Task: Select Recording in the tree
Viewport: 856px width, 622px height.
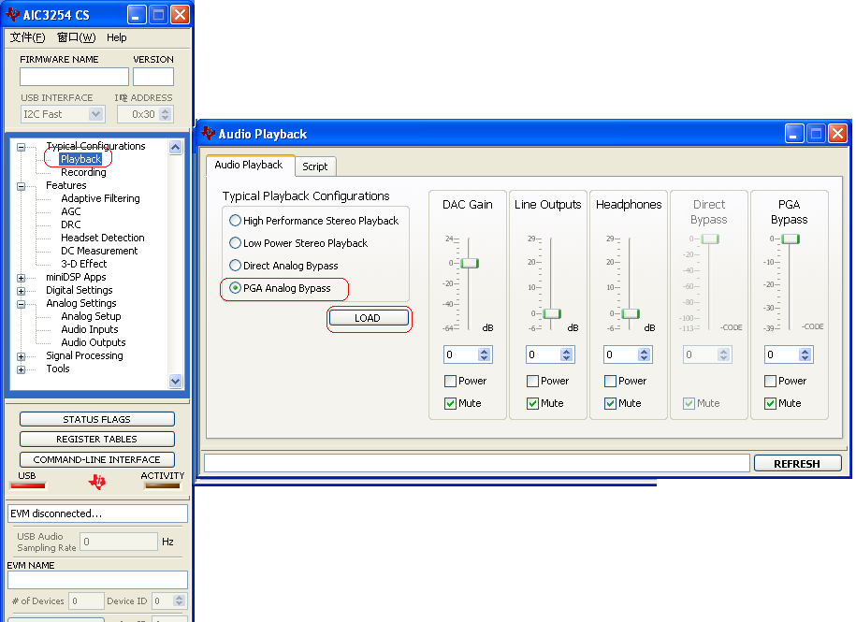Action: point(83,172)
